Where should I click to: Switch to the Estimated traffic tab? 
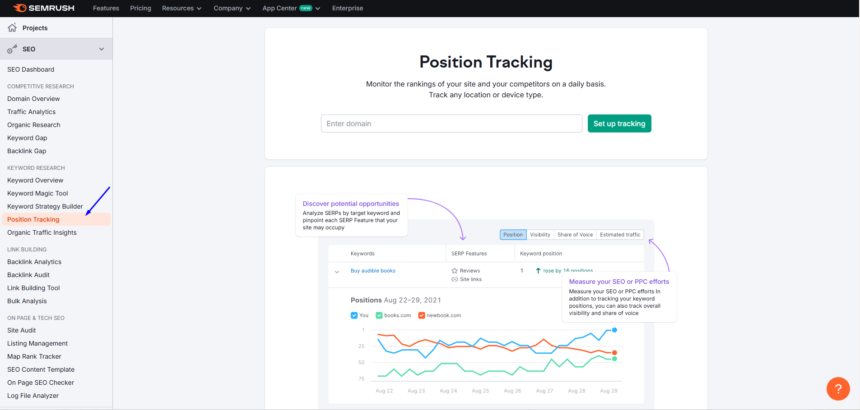620,235
